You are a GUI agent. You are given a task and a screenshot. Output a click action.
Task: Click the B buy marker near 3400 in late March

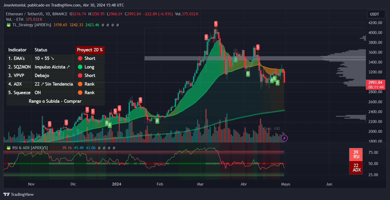[x=235, y=59]
